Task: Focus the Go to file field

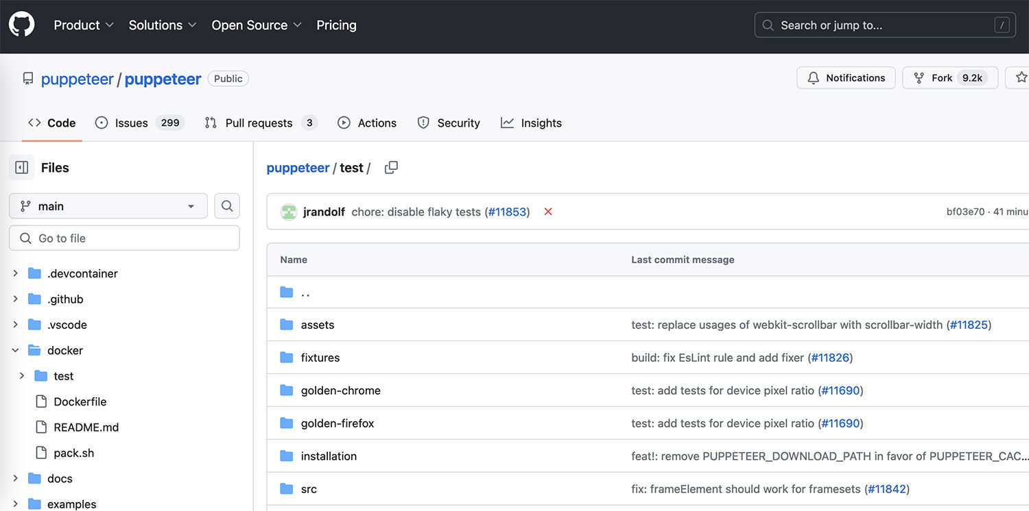Action: tap(124, 238)
